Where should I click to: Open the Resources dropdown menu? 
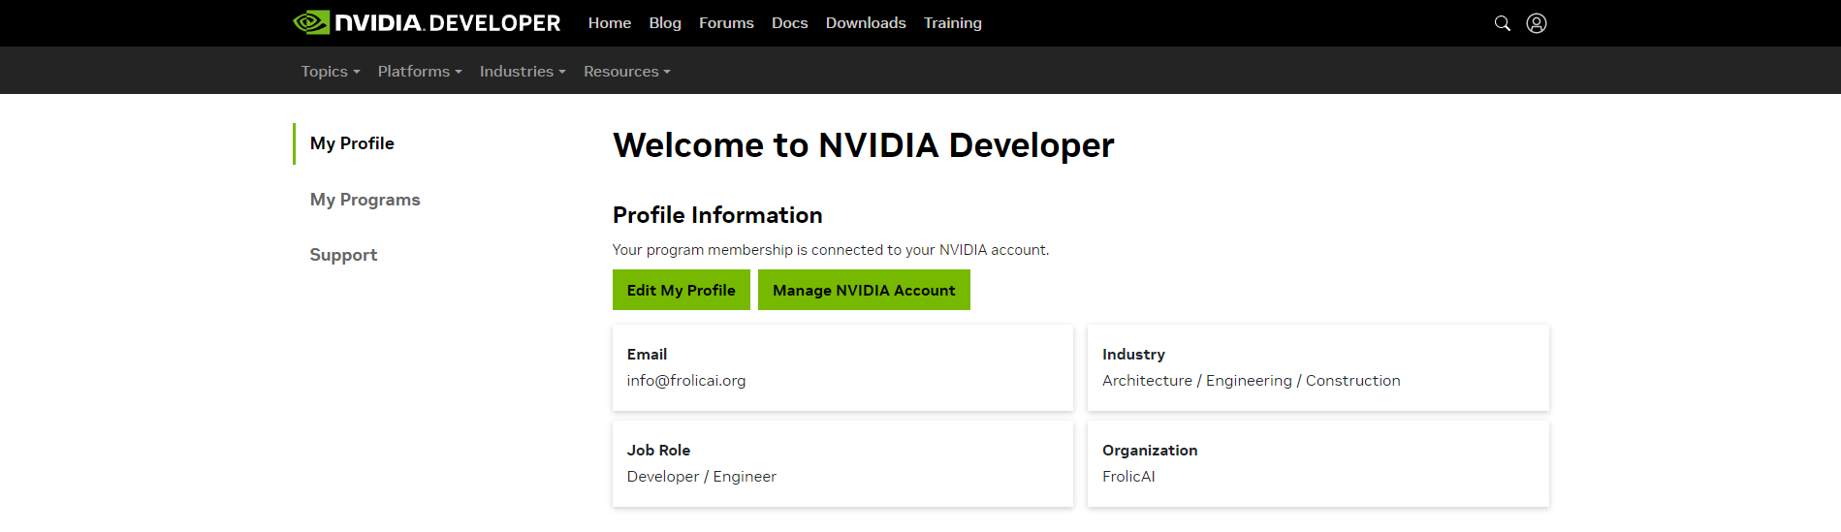click(626, 72)
